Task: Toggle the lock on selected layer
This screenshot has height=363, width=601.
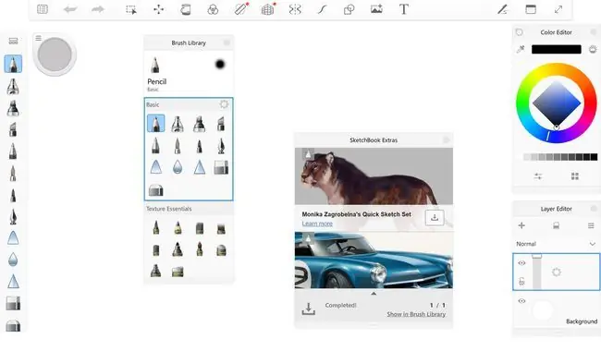Action: point(521,282)
